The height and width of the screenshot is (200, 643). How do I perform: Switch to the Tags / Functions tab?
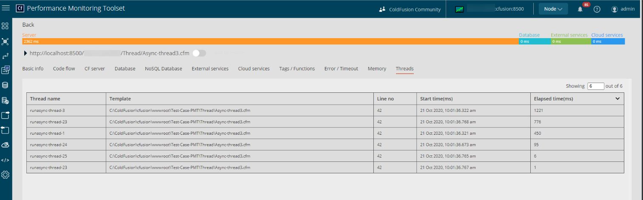[x=297, y=69]
